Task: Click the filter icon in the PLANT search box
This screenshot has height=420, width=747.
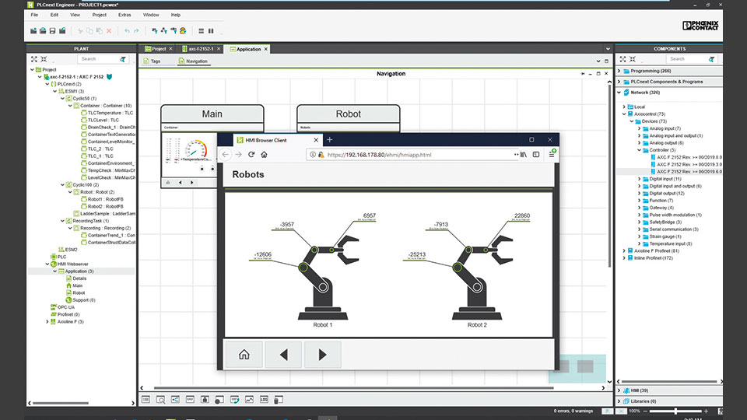Action: [123, 59]
